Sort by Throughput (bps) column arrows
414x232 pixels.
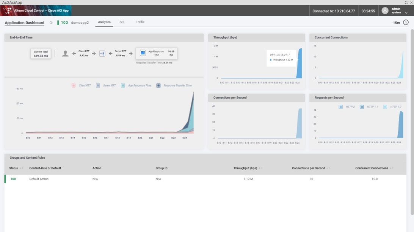(260, 169)
